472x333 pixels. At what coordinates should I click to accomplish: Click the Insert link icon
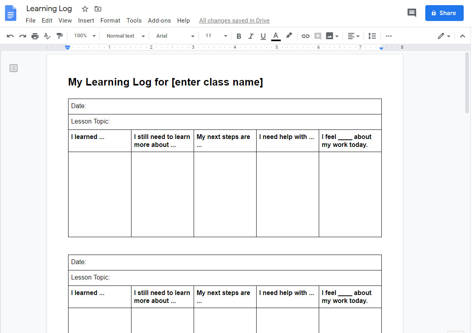[305, 36]
